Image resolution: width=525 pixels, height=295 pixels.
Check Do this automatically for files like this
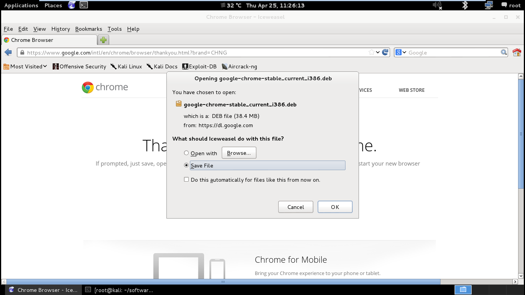pos(186,179)
